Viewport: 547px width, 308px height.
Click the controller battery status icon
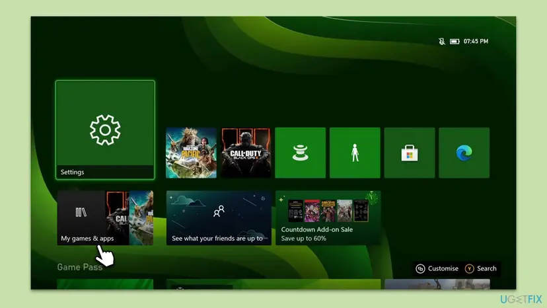click(455, 42)
